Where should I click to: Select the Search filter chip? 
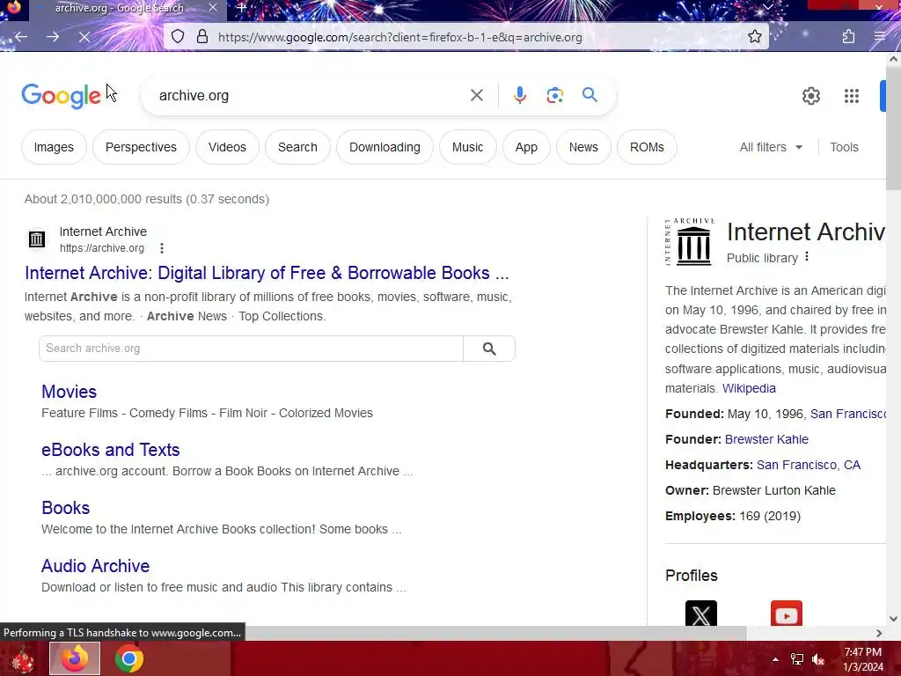tap(297, 147)
